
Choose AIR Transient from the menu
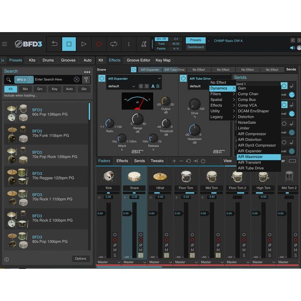click(259, 163)
